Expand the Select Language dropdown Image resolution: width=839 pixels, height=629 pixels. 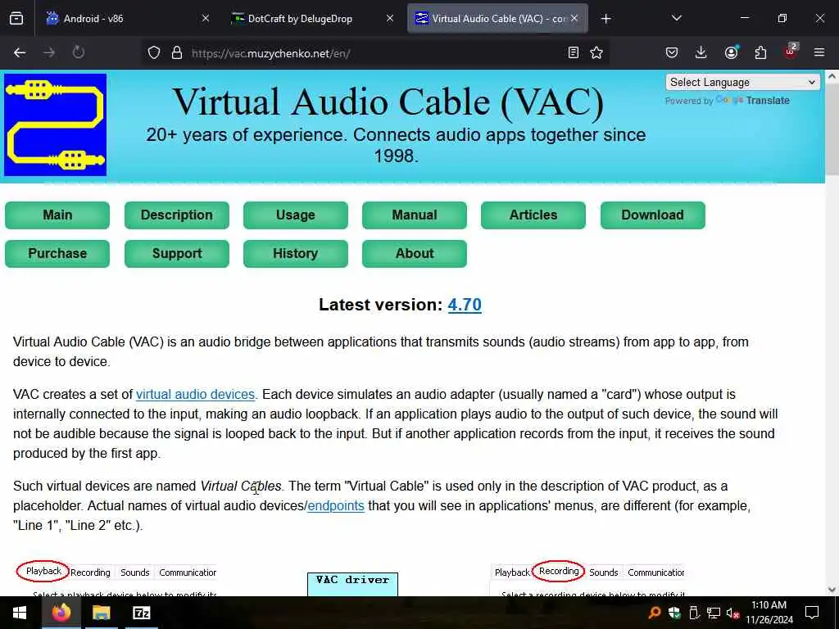coord(742,83)
